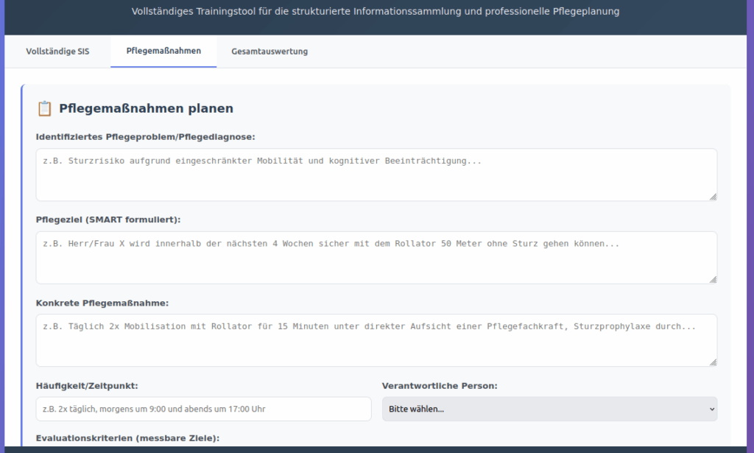The width and height of the screenshot is (754, 453).
Task: Click the Evaluationskriterien (messbare Ziele) label
Action: 127,438
